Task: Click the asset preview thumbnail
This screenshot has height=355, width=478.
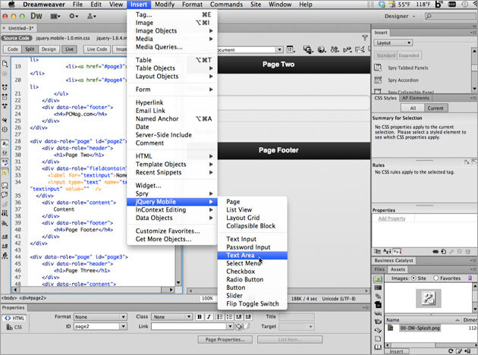Action: (x=429, y=298)
